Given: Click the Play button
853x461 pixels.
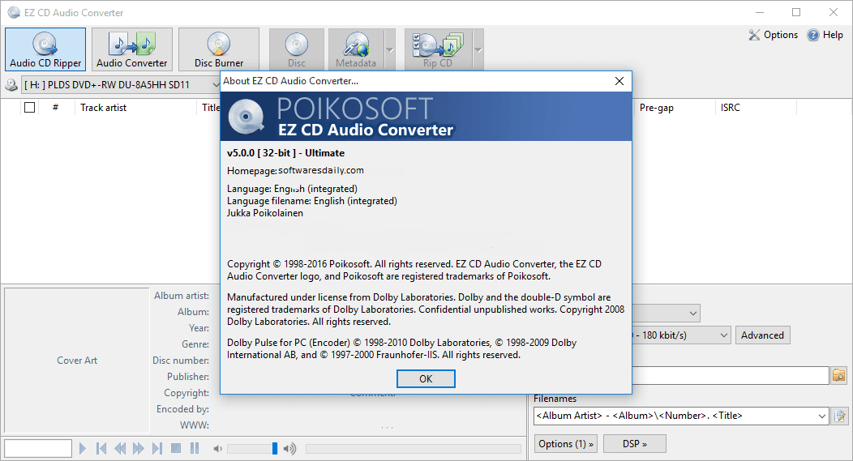Looking at the screenshot, I should point(82,449).
